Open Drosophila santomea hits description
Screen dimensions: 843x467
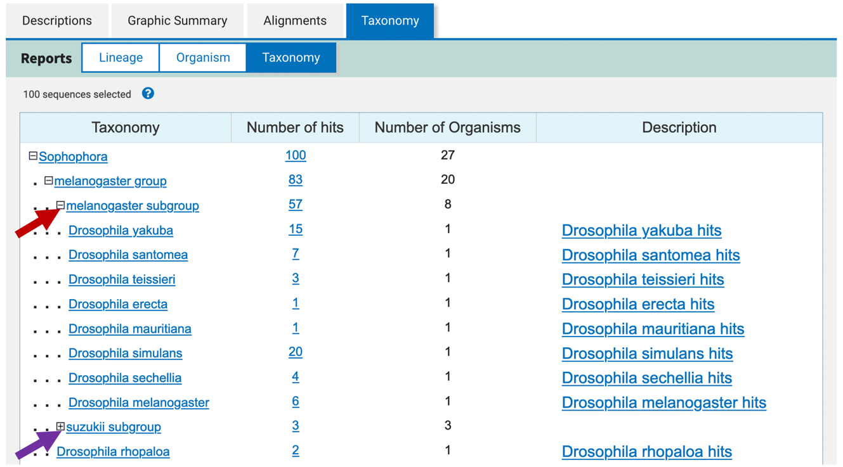click(651, 255)
